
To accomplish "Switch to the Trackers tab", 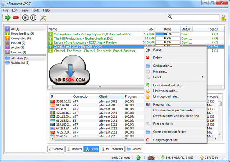I will click(x=74, y=149).
